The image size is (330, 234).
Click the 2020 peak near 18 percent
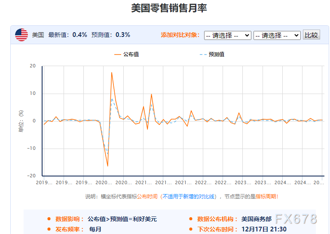pyautogui.click(x=112, y=73)
